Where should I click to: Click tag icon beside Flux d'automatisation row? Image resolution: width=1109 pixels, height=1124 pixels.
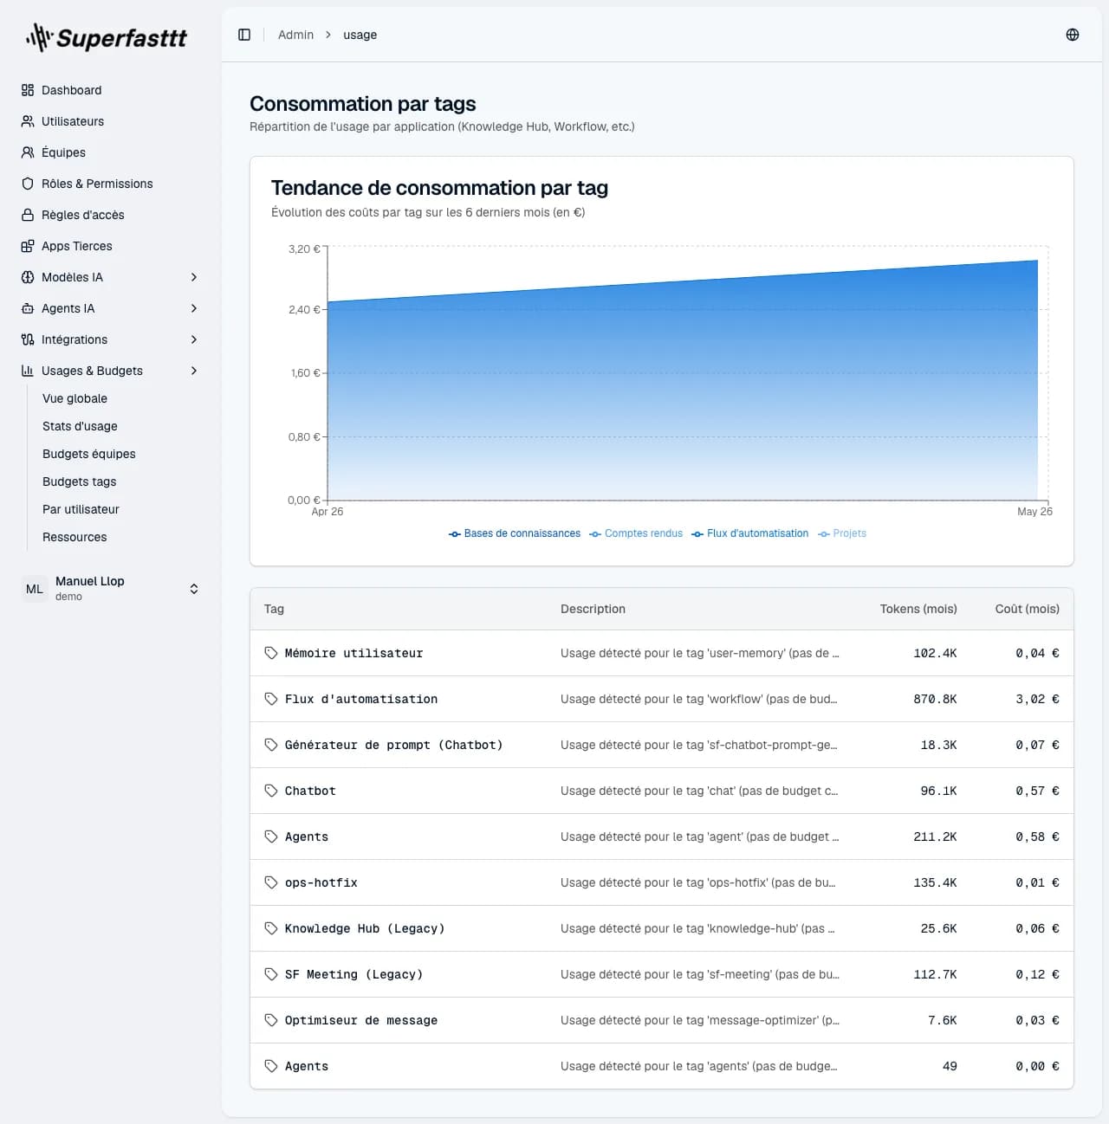271,699
